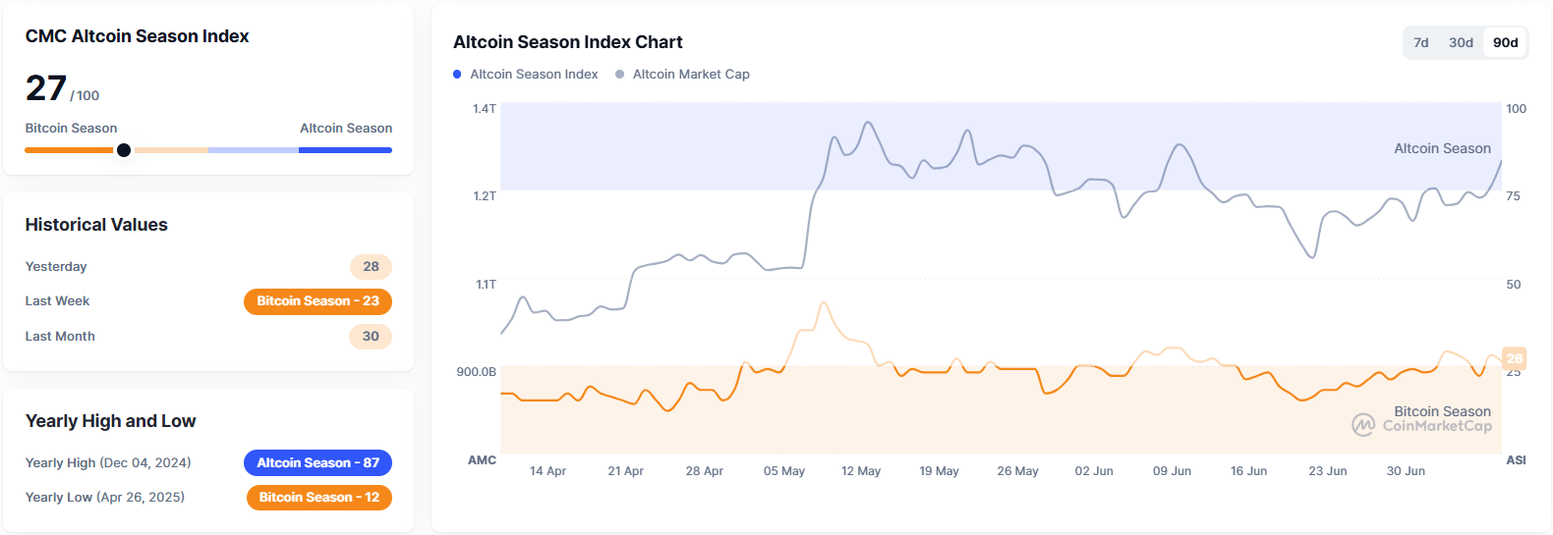Click the blue Altcoin Season slider segment
Image resolution: width=1553 pixels, height=535 pixels.
pos(344,150)
